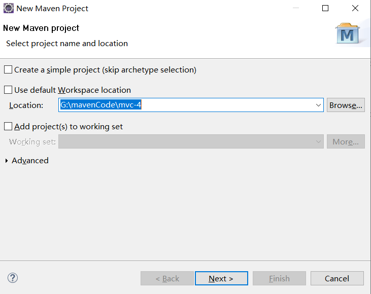
Task: Expand the Advanced section
Action: click(x=7, y=161)
